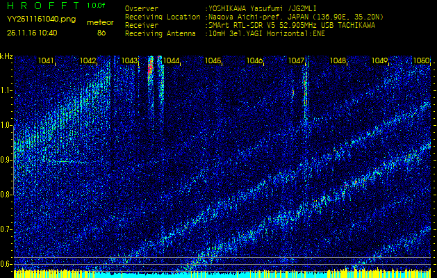Click the 1048 time marker
Image resolution: width=437 pixels, height=278 pixels.
coord(338,60)
